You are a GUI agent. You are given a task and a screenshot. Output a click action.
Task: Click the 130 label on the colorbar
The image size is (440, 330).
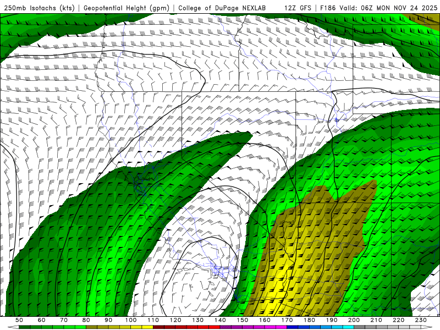click(198, 320)
